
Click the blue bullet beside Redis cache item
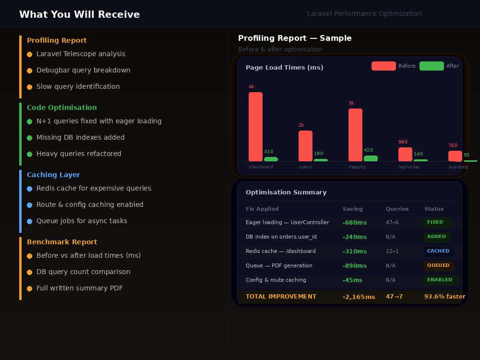click(x=29, y=189)
